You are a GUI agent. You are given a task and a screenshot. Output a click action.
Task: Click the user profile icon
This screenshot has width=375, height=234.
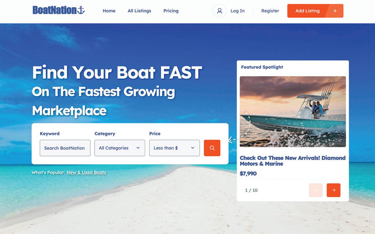pos(219,11)
